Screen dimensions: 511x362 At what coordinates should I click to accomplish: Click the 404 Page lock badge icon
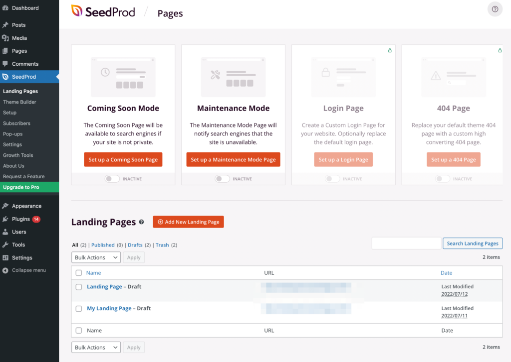(x=500, y=50)
